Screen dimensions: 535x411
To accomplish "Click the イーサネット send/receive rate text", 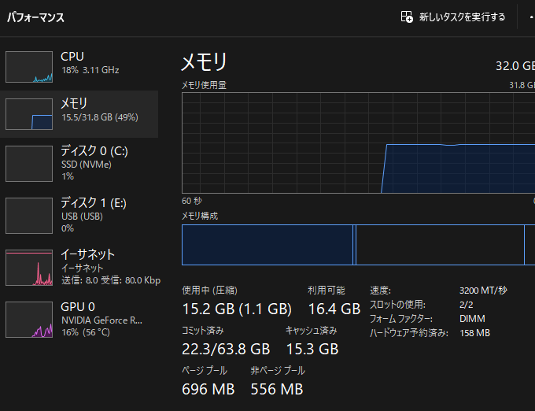I will (111, 280).
